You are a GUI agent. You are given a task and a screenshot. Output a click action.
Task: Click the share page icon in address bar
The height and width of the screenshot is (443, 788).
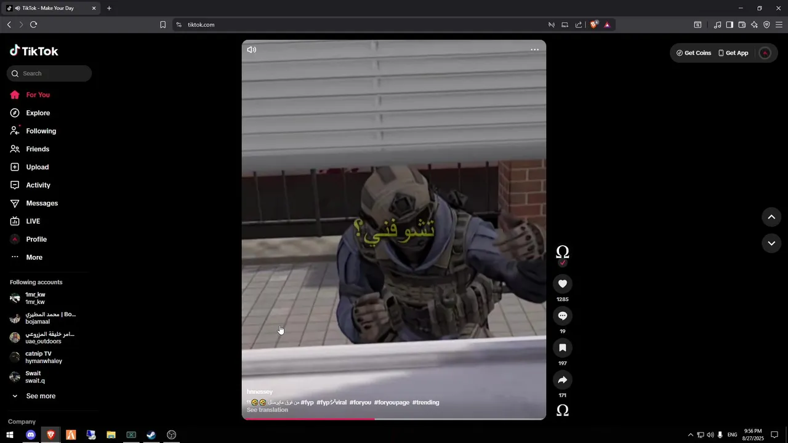point(578,25)
